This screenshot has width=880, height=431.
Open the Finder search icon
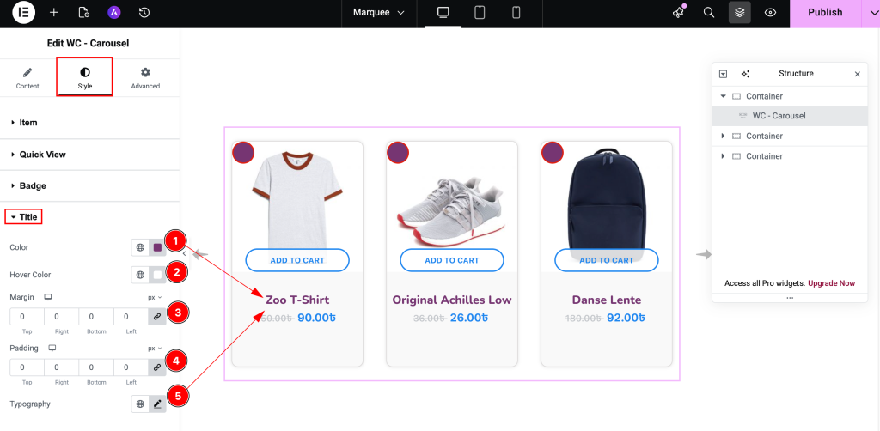coord(709,13)
